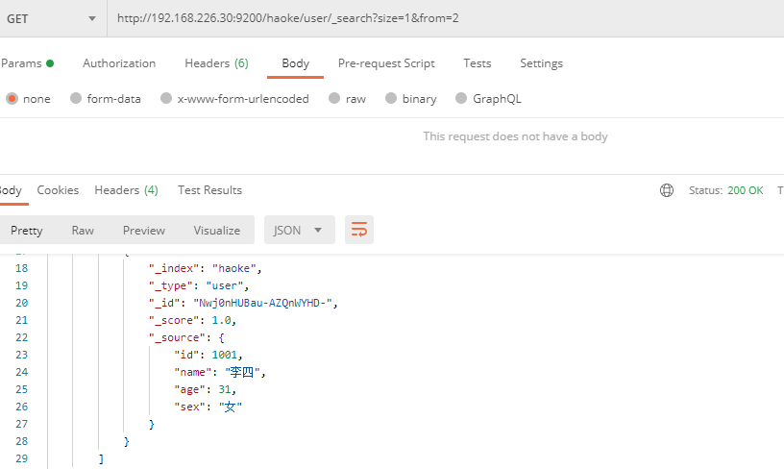This screenshot has width=784, height=469.
Task: Open the JSON format dropdown
Action: (299, 230)
